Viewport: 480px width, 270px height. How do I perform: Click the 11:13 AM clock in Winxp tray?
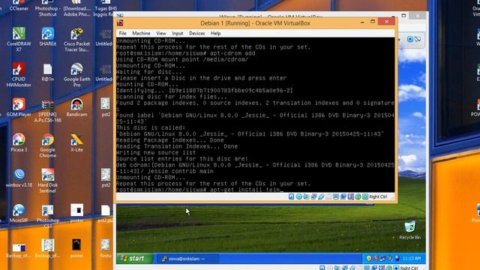click(x=412, y=259)
